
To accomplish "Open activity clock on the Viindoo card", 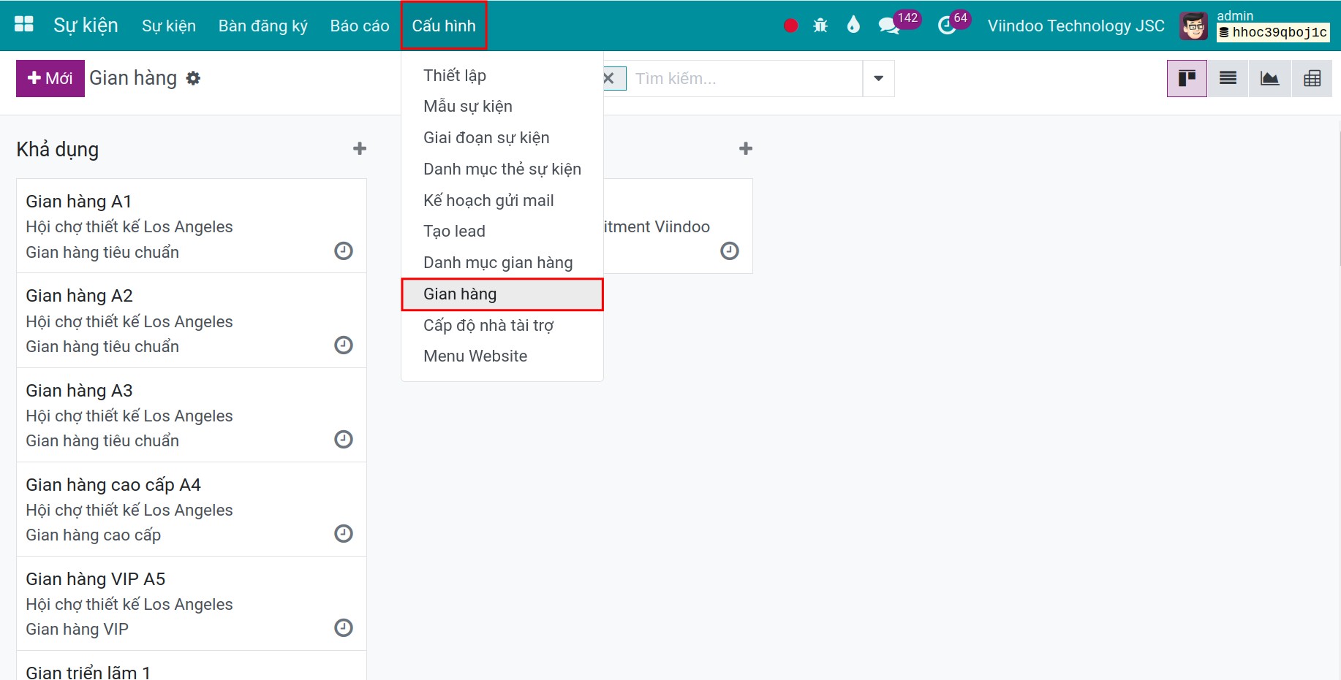I will [730, 251].
